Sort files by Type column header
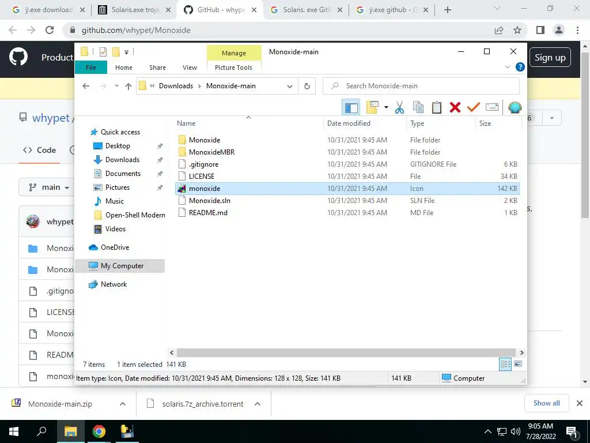The height and width of the screenshot is (443, 590). tap(441, 123)
